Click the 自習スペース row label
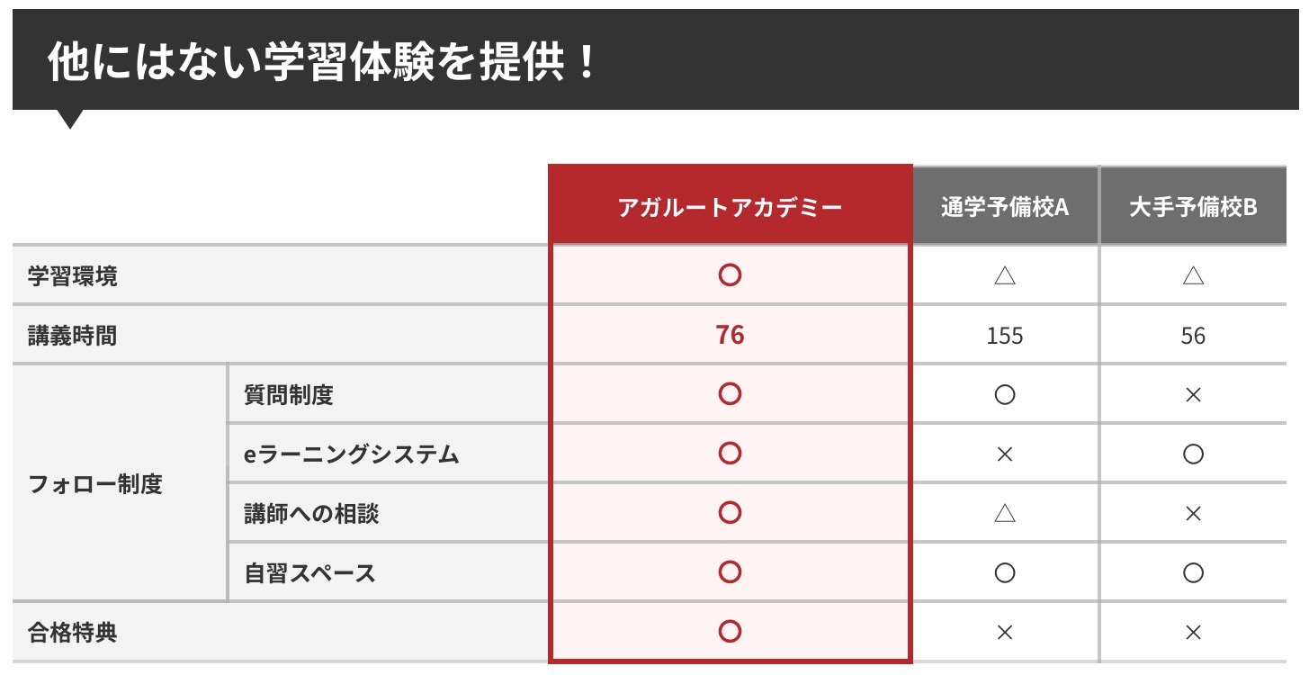The width and height of the screenshot is (1309, 675). [x=310, y=572]
